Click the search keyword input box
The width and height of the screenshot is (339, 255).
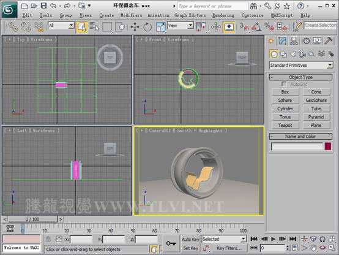[212, 6]
